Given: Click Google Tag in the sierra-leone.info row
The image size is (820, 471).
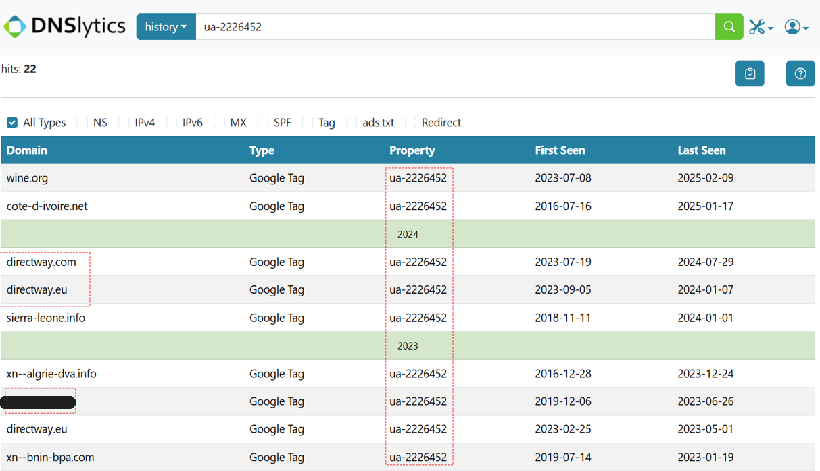Looking at the screenshot, I should (276, 318).
